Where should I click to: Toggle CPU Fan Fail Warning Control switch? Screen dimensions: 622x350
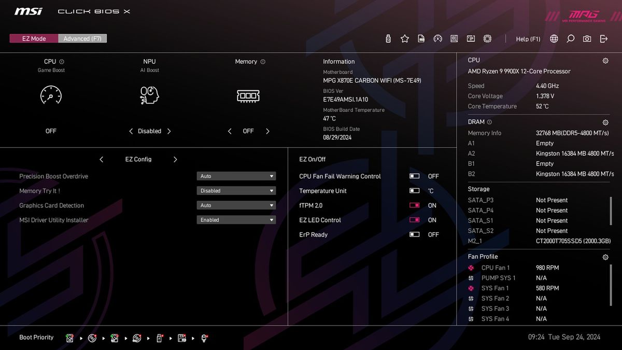coord(414,176)
